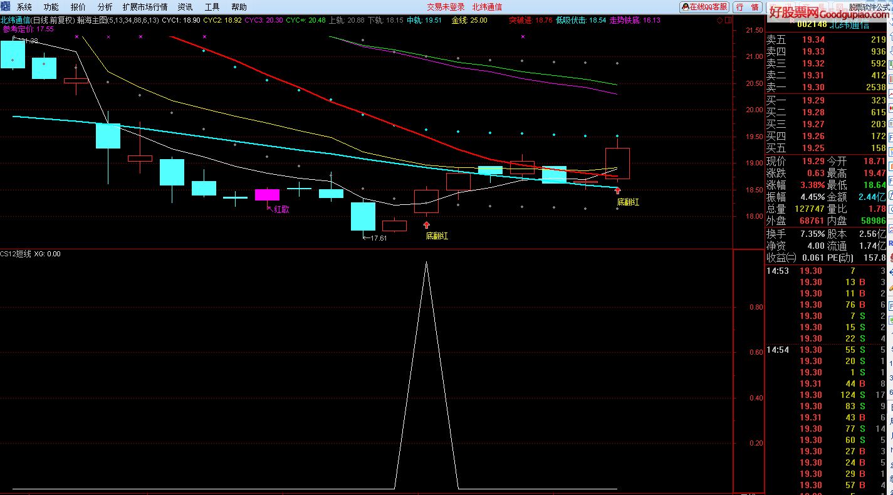Click the 买二 19.28 order row
The width and height of the screenshot is (893, 495).
point(827,112)
